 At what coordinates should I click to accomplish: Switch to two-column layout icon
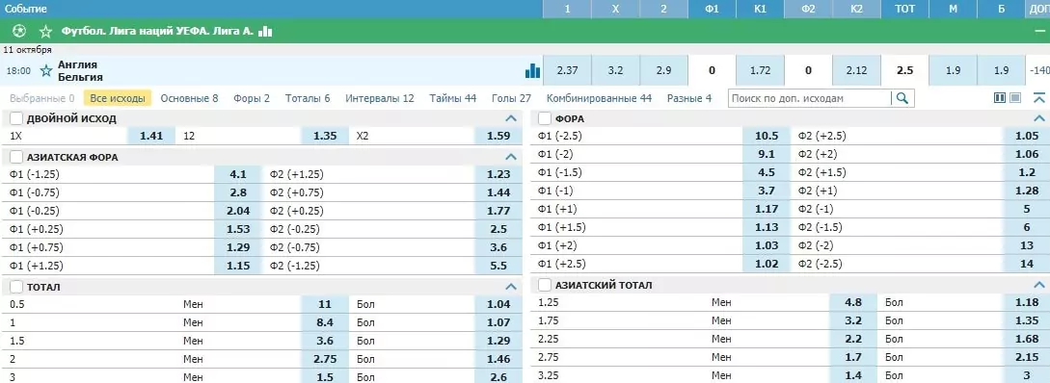pyautogui.click(x=1000, y=98)
